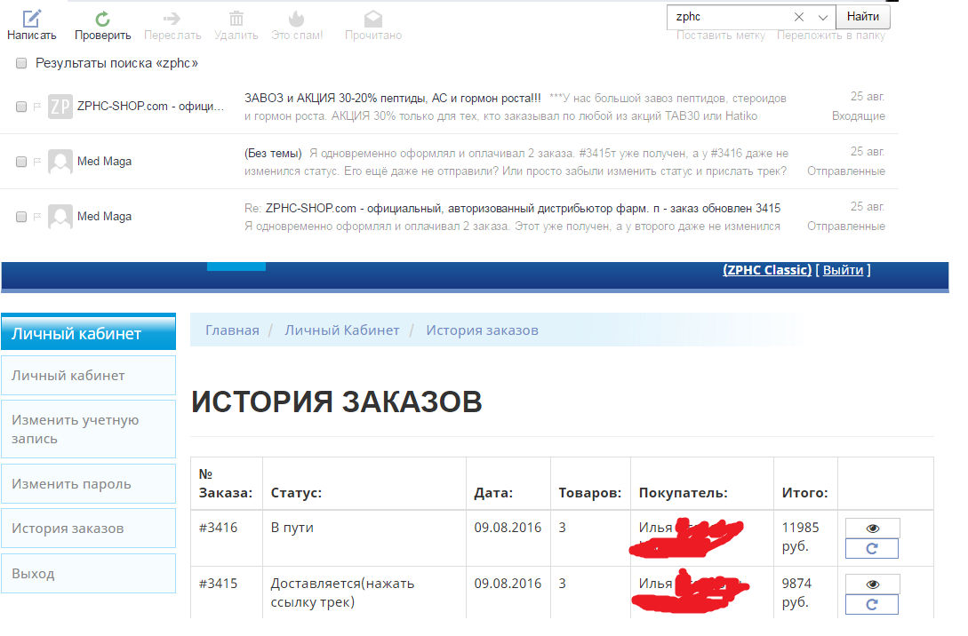
Task: Click the Переслать forward arrow icon
Action: pyautogui.click(x=172, y=19)
